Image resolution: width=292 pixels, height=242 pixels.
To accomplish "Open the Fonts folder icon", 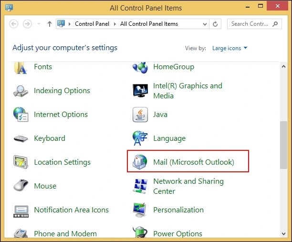I will point(21,68).
